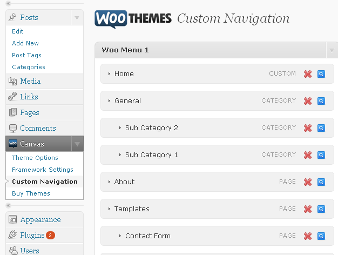Click the Media sidebar icon
Viewport: 338px width, 255px height.
12,82
